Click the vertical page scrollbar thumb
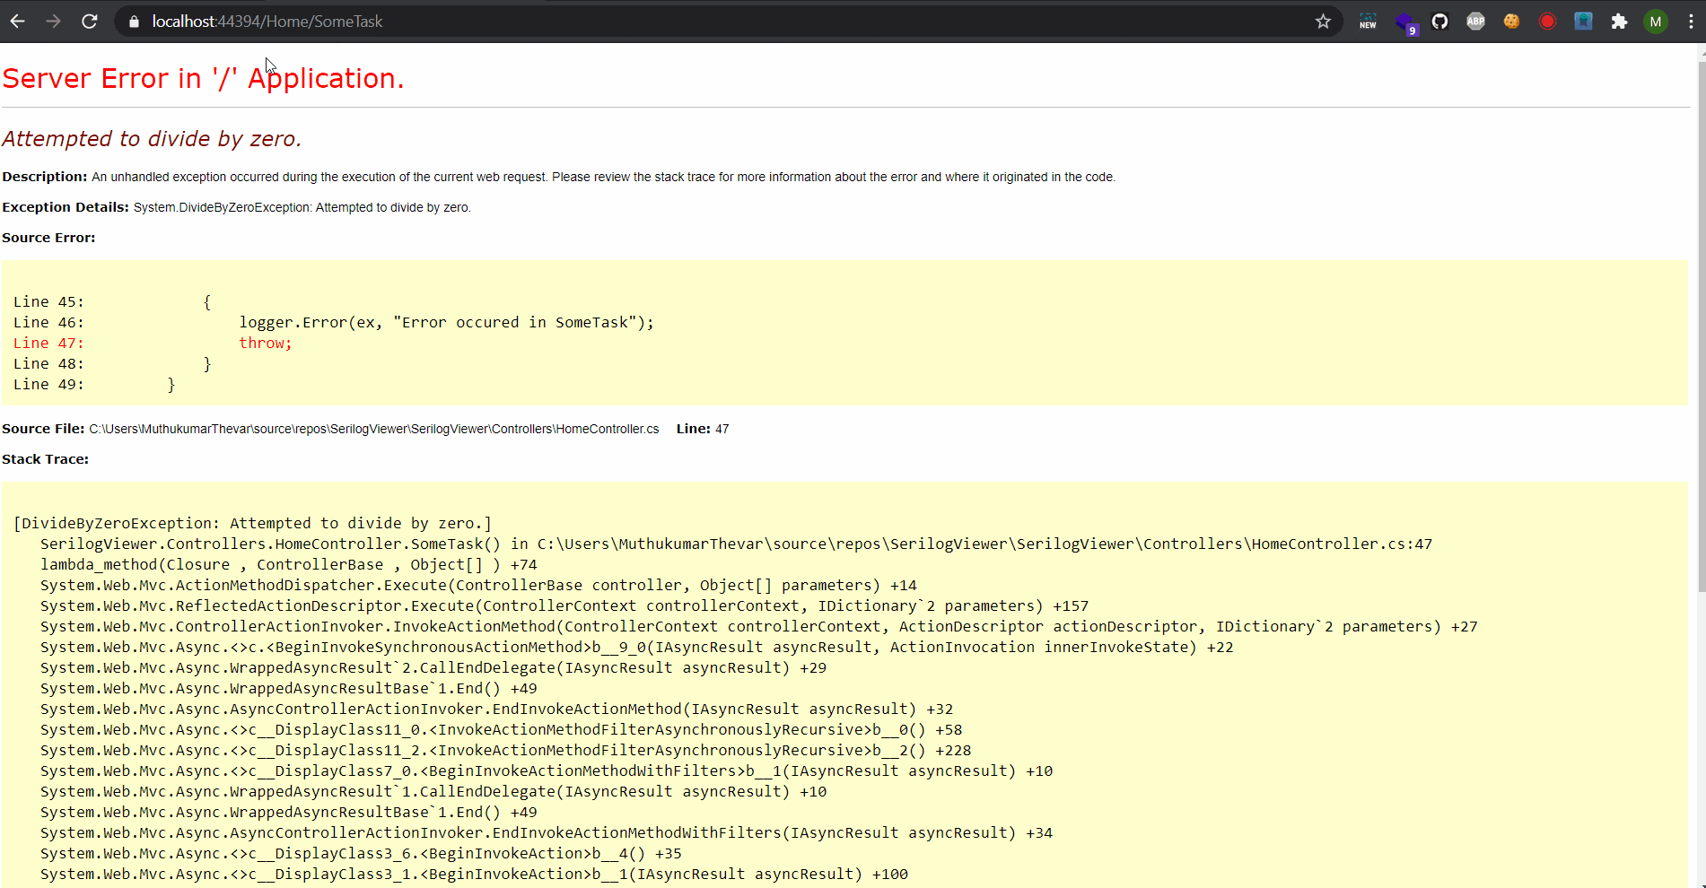The height and width of the screenshot is (888, 1706). click(1702, 327)
